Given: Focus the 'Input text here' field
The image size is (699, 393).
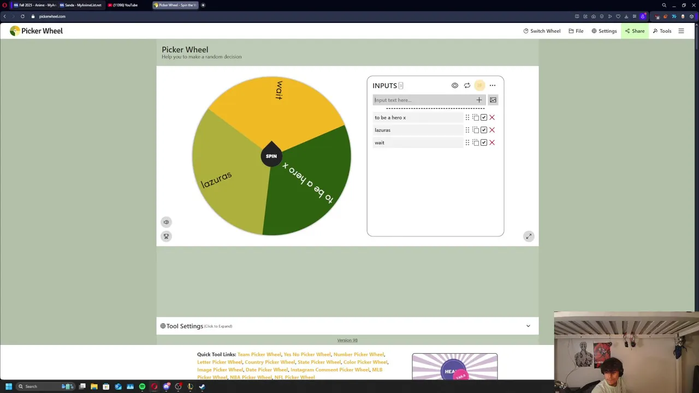Looking at the screenshot, I should (424, 100).
